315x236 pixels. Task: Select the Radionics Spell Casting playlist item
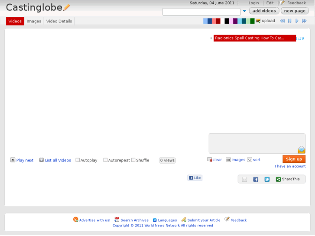coord(254,38)
